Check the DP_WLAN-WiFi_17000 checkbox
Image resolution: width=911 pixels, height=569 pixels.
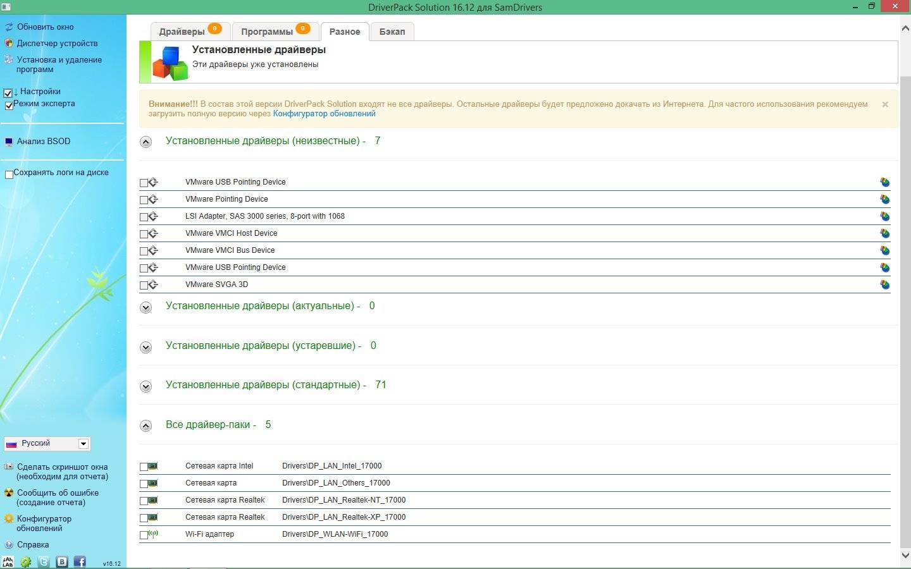[x=144, y=535]
